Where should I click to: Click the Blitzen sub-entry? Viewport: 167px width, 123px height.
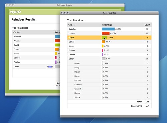tap(77, 63)
